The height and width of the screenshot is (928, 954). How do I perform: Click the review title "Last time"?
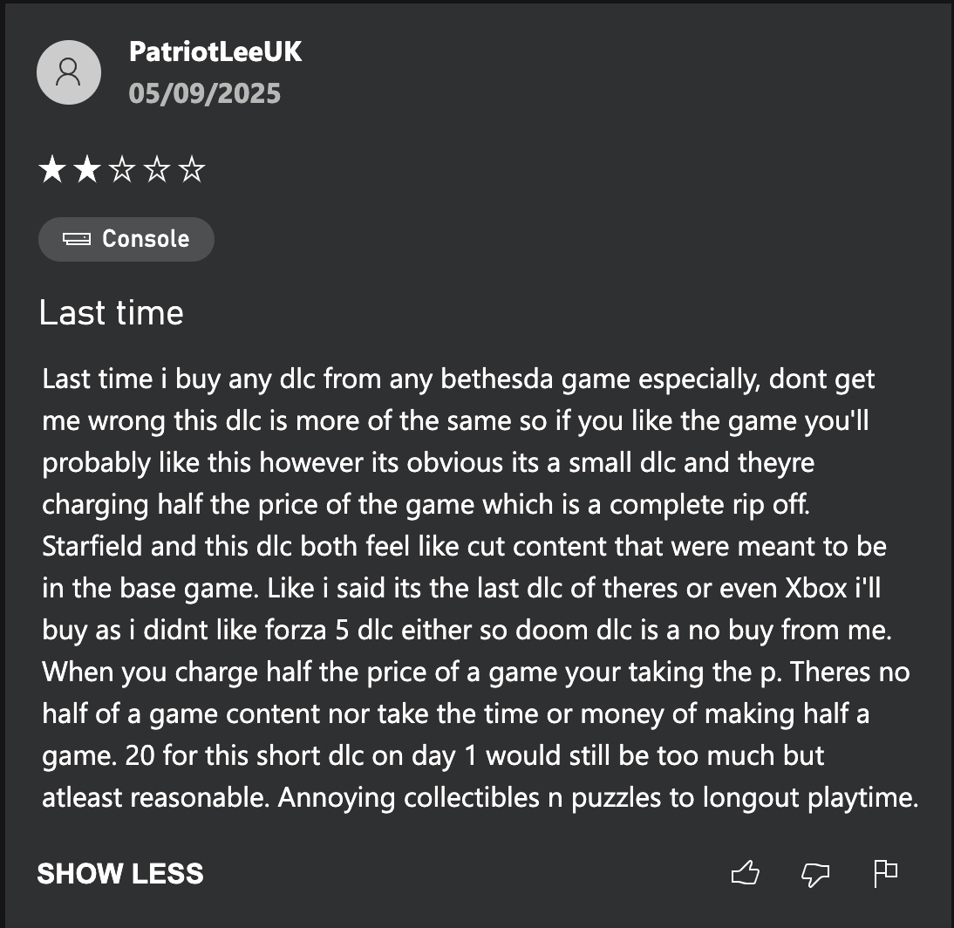(x=112, y=312)
